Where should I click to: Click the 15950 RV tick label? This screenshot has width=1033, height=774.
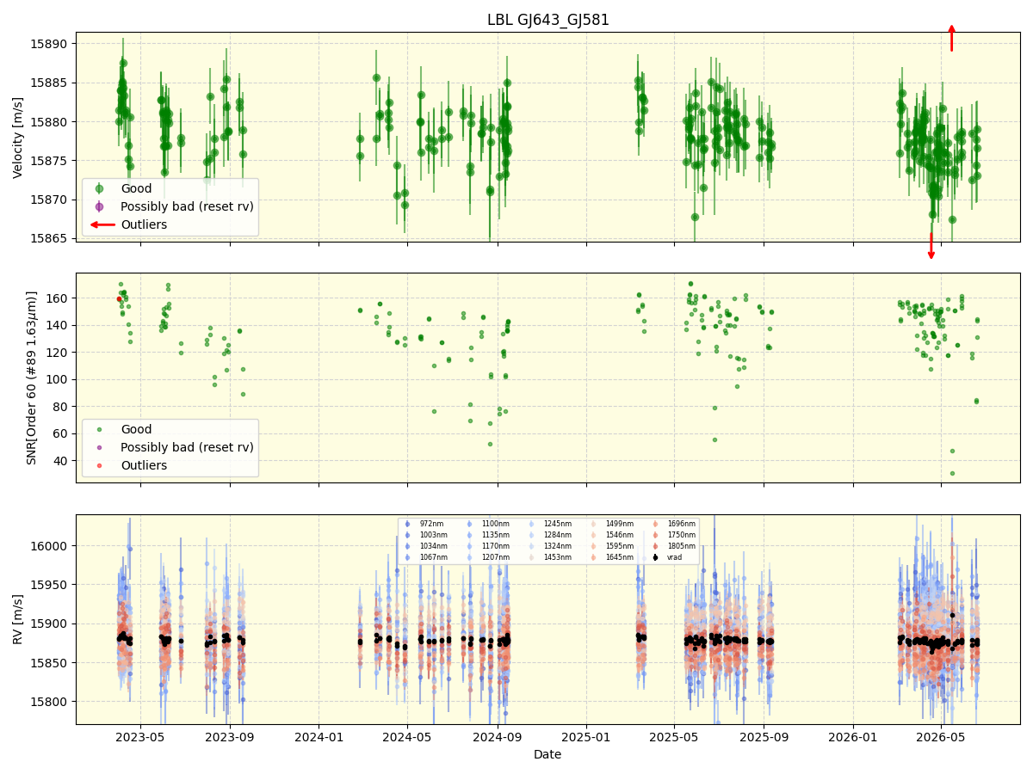point(50,585)
